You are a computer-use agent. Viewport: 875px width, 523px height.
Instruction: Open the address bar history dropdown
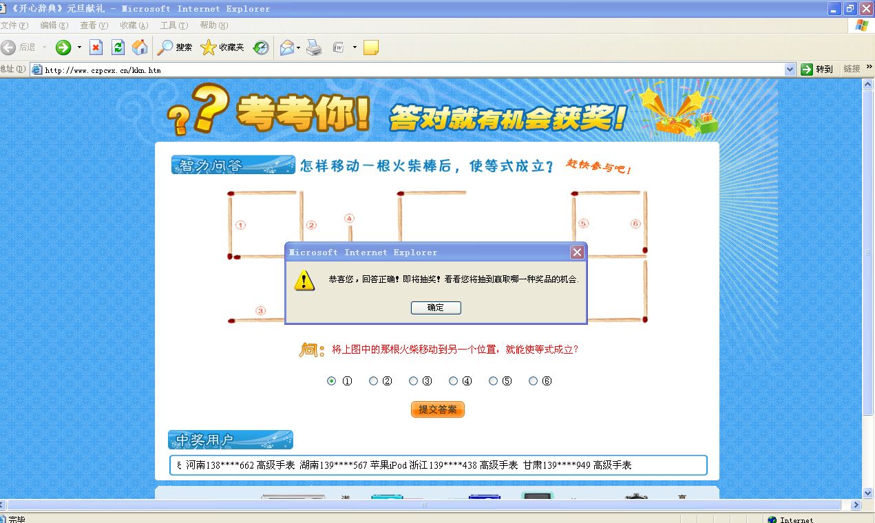pyautogui.click(x=790, y=68)
